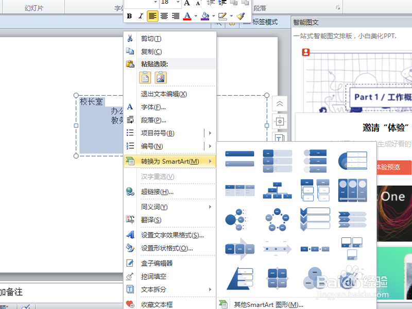The width and height of the screenshot is (412, 309).
Task: Toggle Italic in the mini toolbar
Action: [141, 16]
